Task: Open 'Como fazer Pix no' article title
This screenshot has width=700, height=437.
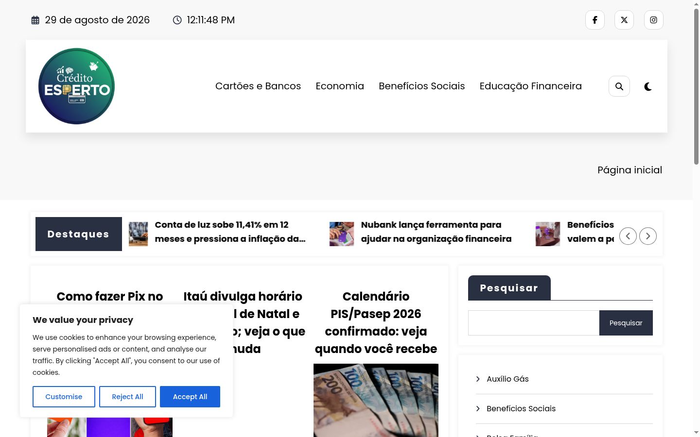Action: click(110, 296)
